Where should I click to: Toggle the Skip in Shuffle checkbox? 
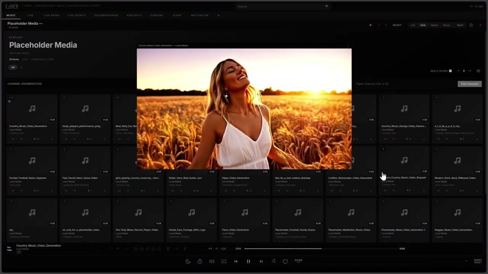point(450,71)
